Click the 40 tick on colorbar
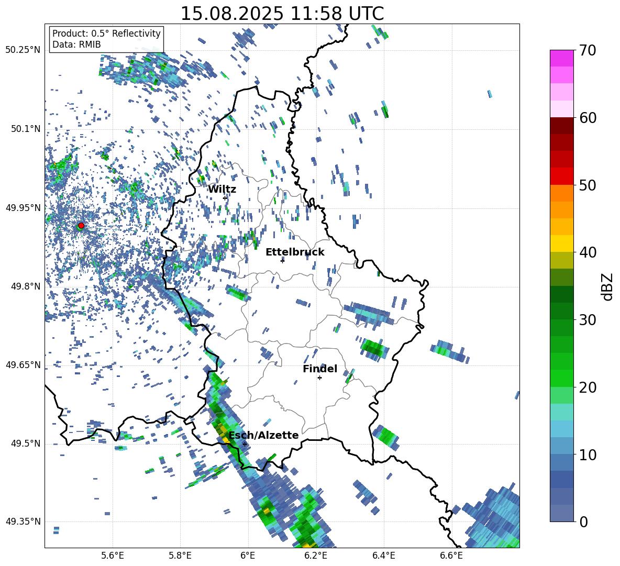The width and height of the screenshot is (620, 566). pyautogui.click(x=588, y=252)
